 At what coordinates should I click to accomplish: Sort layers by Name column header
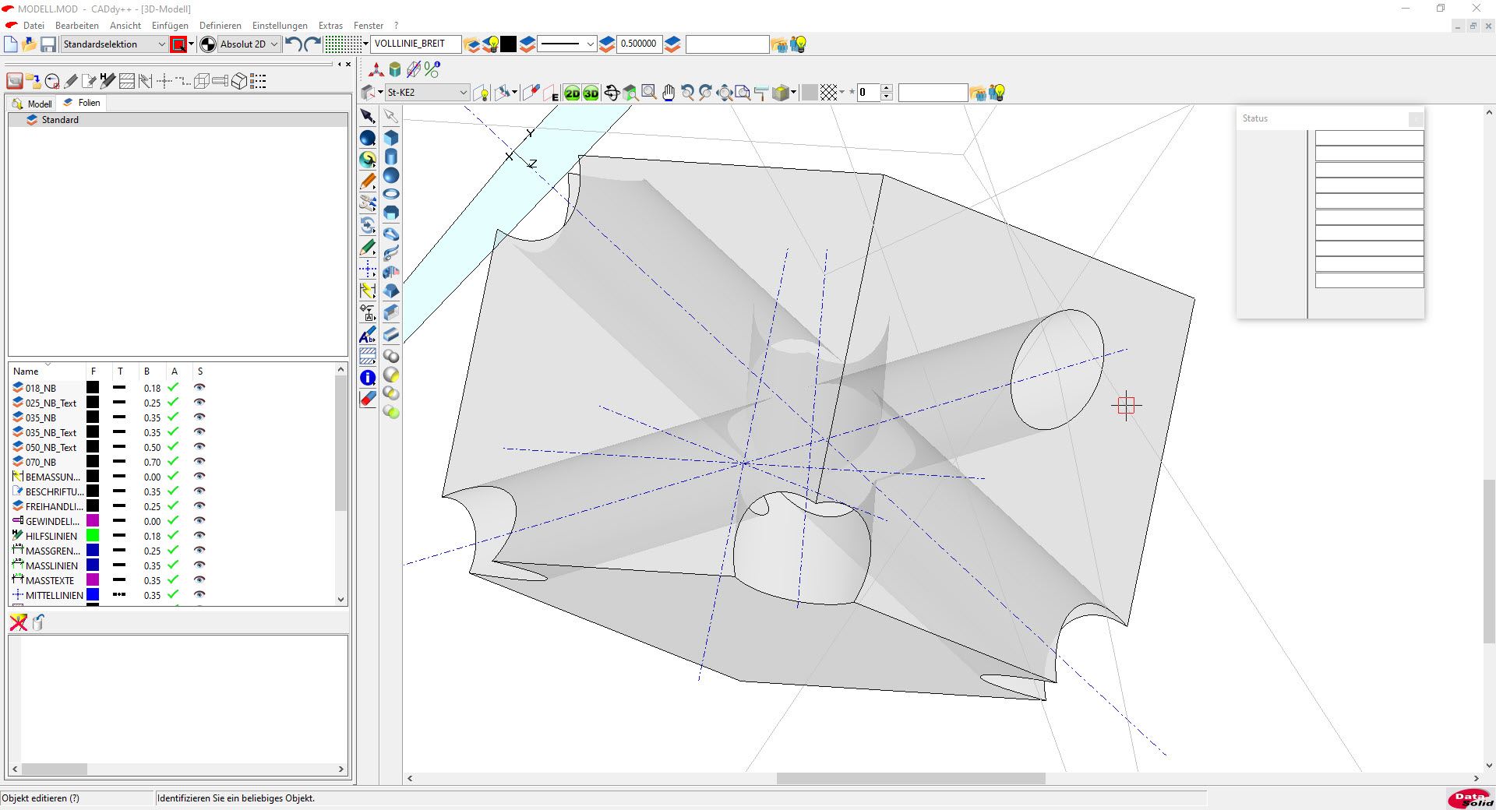tap(26, 372)
